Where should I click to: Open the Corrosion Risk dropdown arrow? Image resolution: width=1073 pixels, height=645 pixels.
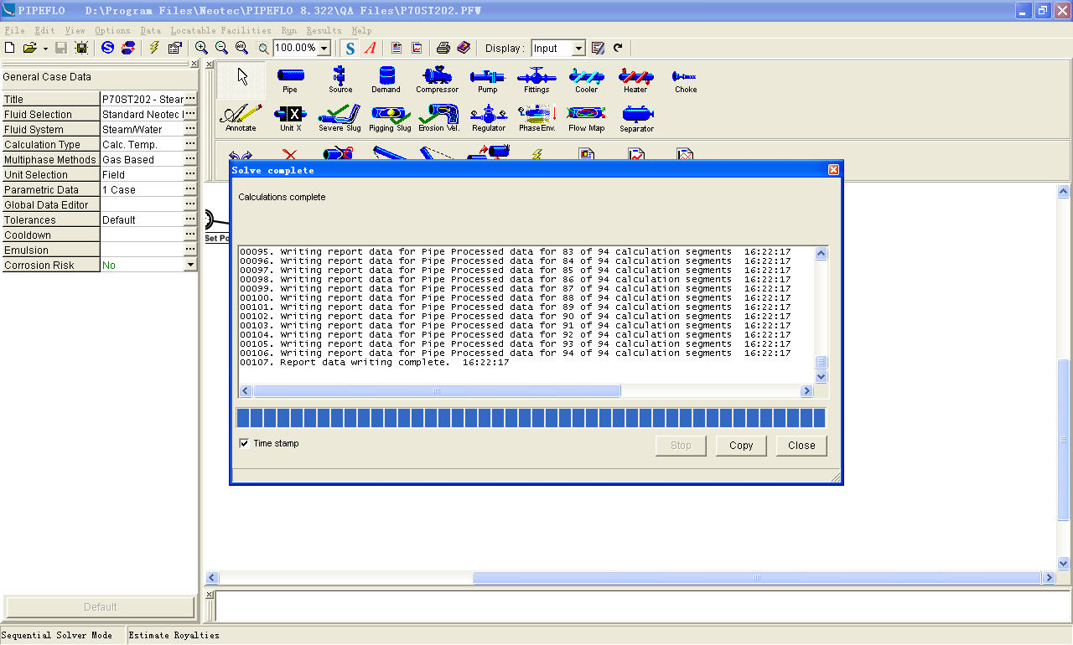pos(190,265)
